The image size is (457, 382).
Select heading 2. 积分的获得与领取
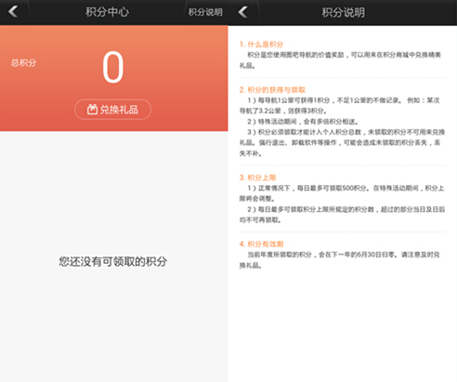(x=272, y=90)
